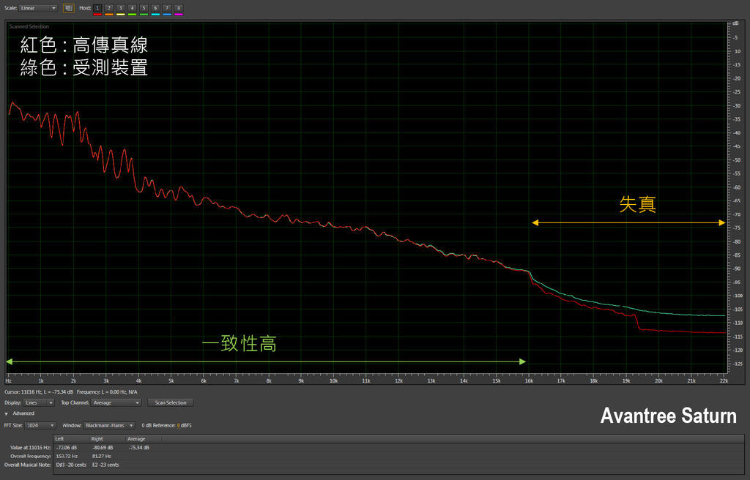Click the Scanned Selection label in graph
This screenshot has height=480, width=750.
click(x=29, y=27)
